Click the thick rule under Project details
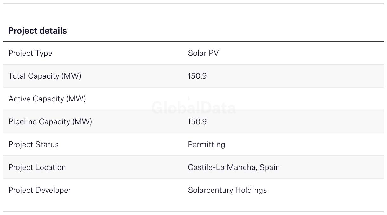 coord(193,41)
